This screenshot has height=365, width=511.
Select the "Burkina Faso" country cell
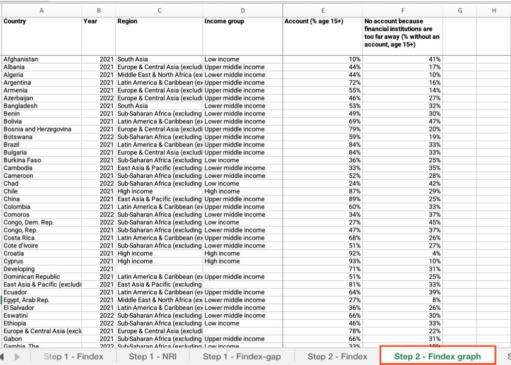[x=42, y=160]
